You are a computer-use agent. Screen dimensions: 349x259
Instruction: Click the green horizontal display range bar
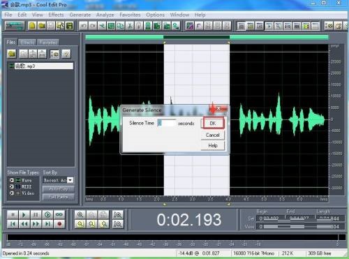point(207,37)
